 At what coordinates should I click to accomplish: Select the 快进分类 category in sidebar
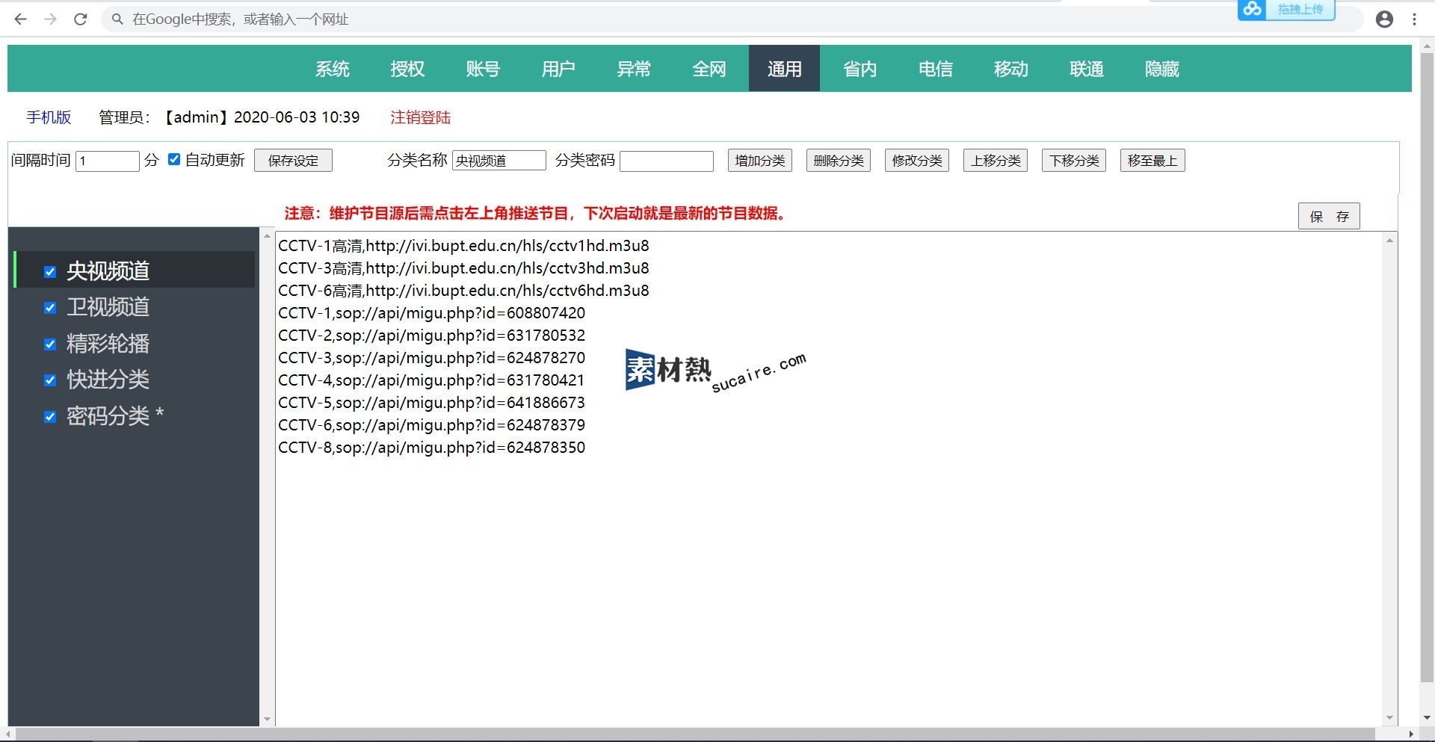108,379
